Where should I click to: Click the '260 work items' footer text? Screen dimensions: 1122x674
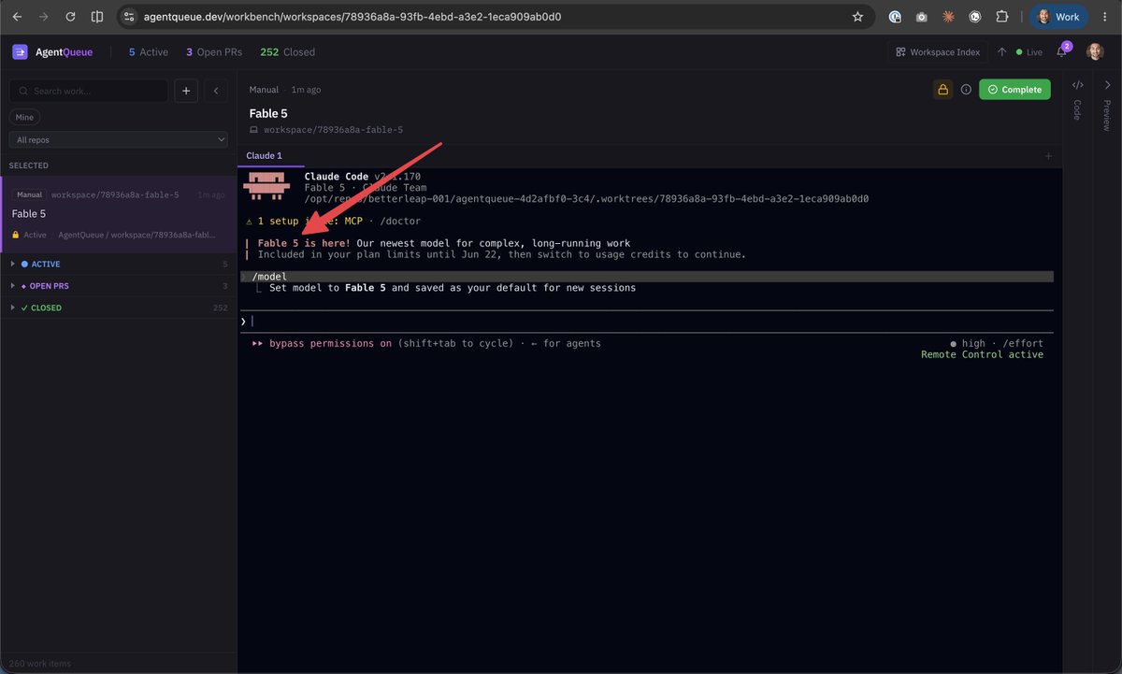[42, 664]
